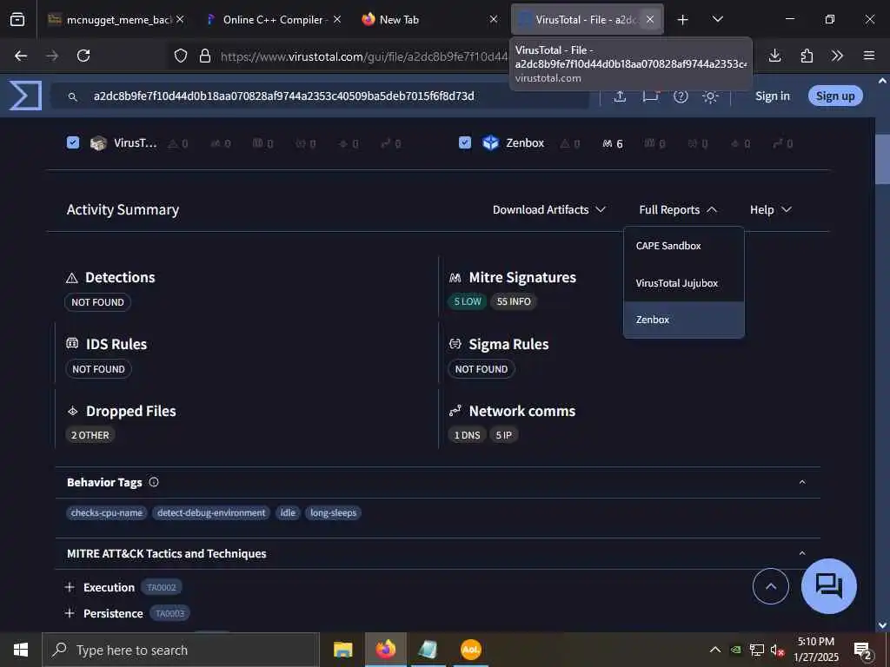The image size is (890, 667).
Task: Click the long-sleeps behavior tag
Action: (333, 512)
